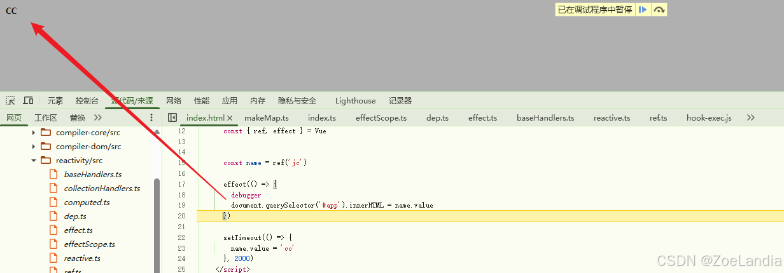
Task: Open the Lighthouse panel tab
Action: click(355, 100)
